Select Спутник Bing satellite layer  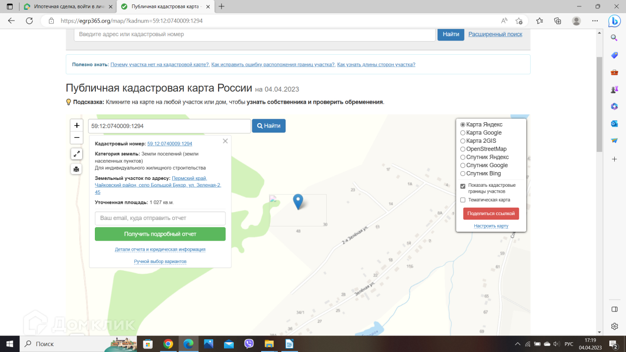[463, 174]
